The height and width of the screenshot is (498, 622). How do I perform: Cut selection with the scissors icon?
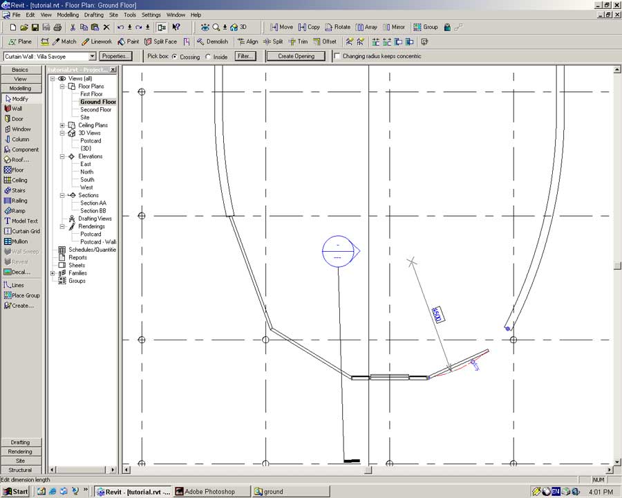coord(73,28)
